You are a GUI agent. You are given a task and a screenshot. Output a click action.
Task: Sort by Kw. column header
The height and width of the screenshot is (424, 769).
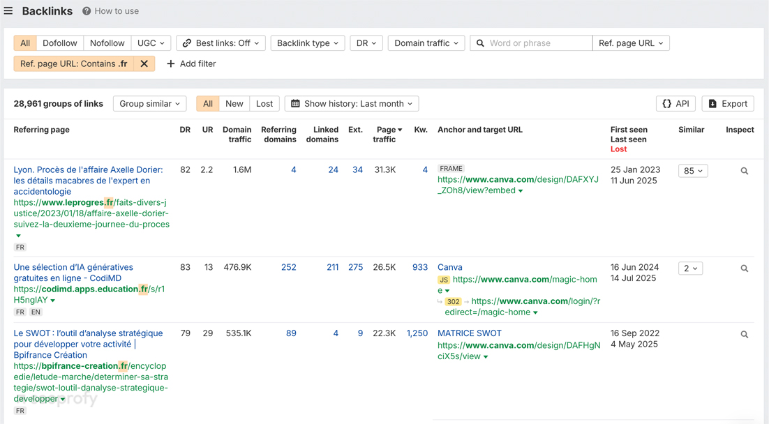coord(421,130)
